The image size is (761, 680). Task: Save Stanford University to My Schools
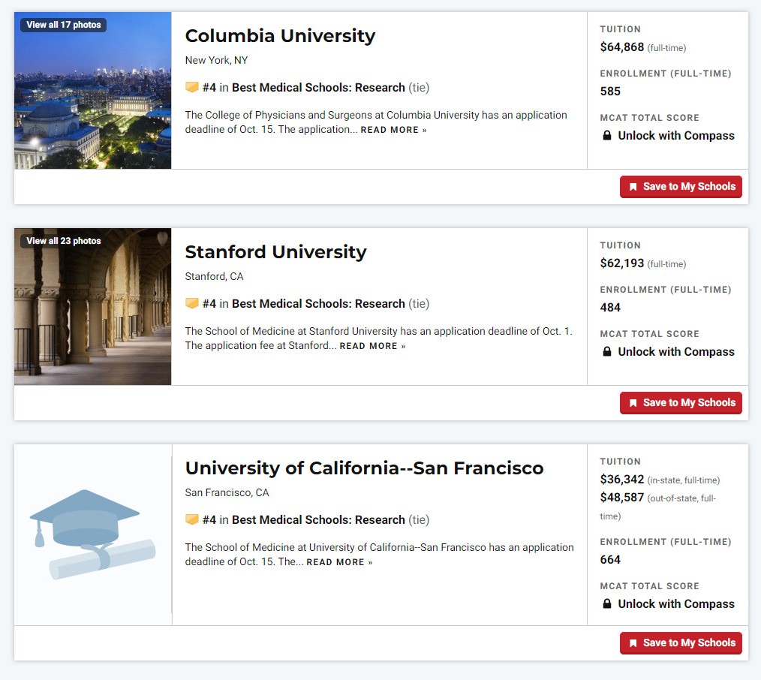(681, 402)
